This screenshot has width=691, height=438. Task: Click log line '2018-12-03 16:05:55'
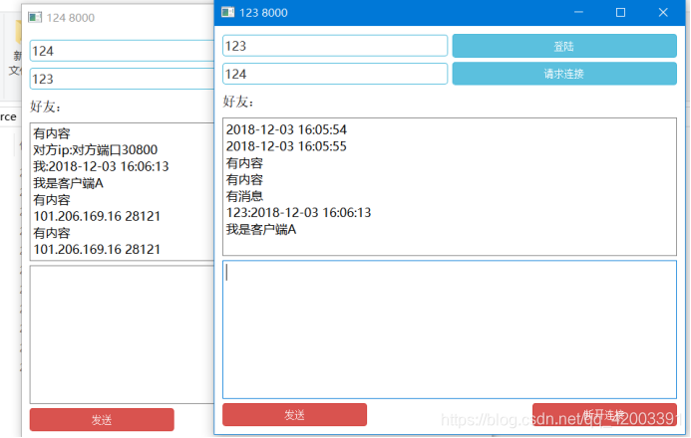286,146
